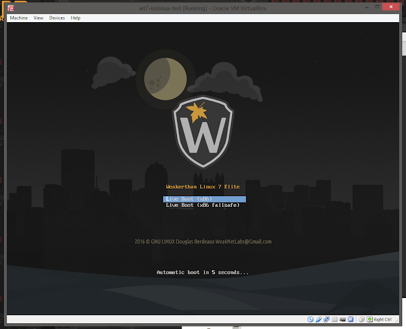Click the video capture status icon
Screen dimensions: 406x329
(x=343, y=320)
